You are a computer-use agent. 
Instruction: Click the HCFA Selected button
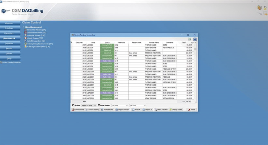pos(161,110)
